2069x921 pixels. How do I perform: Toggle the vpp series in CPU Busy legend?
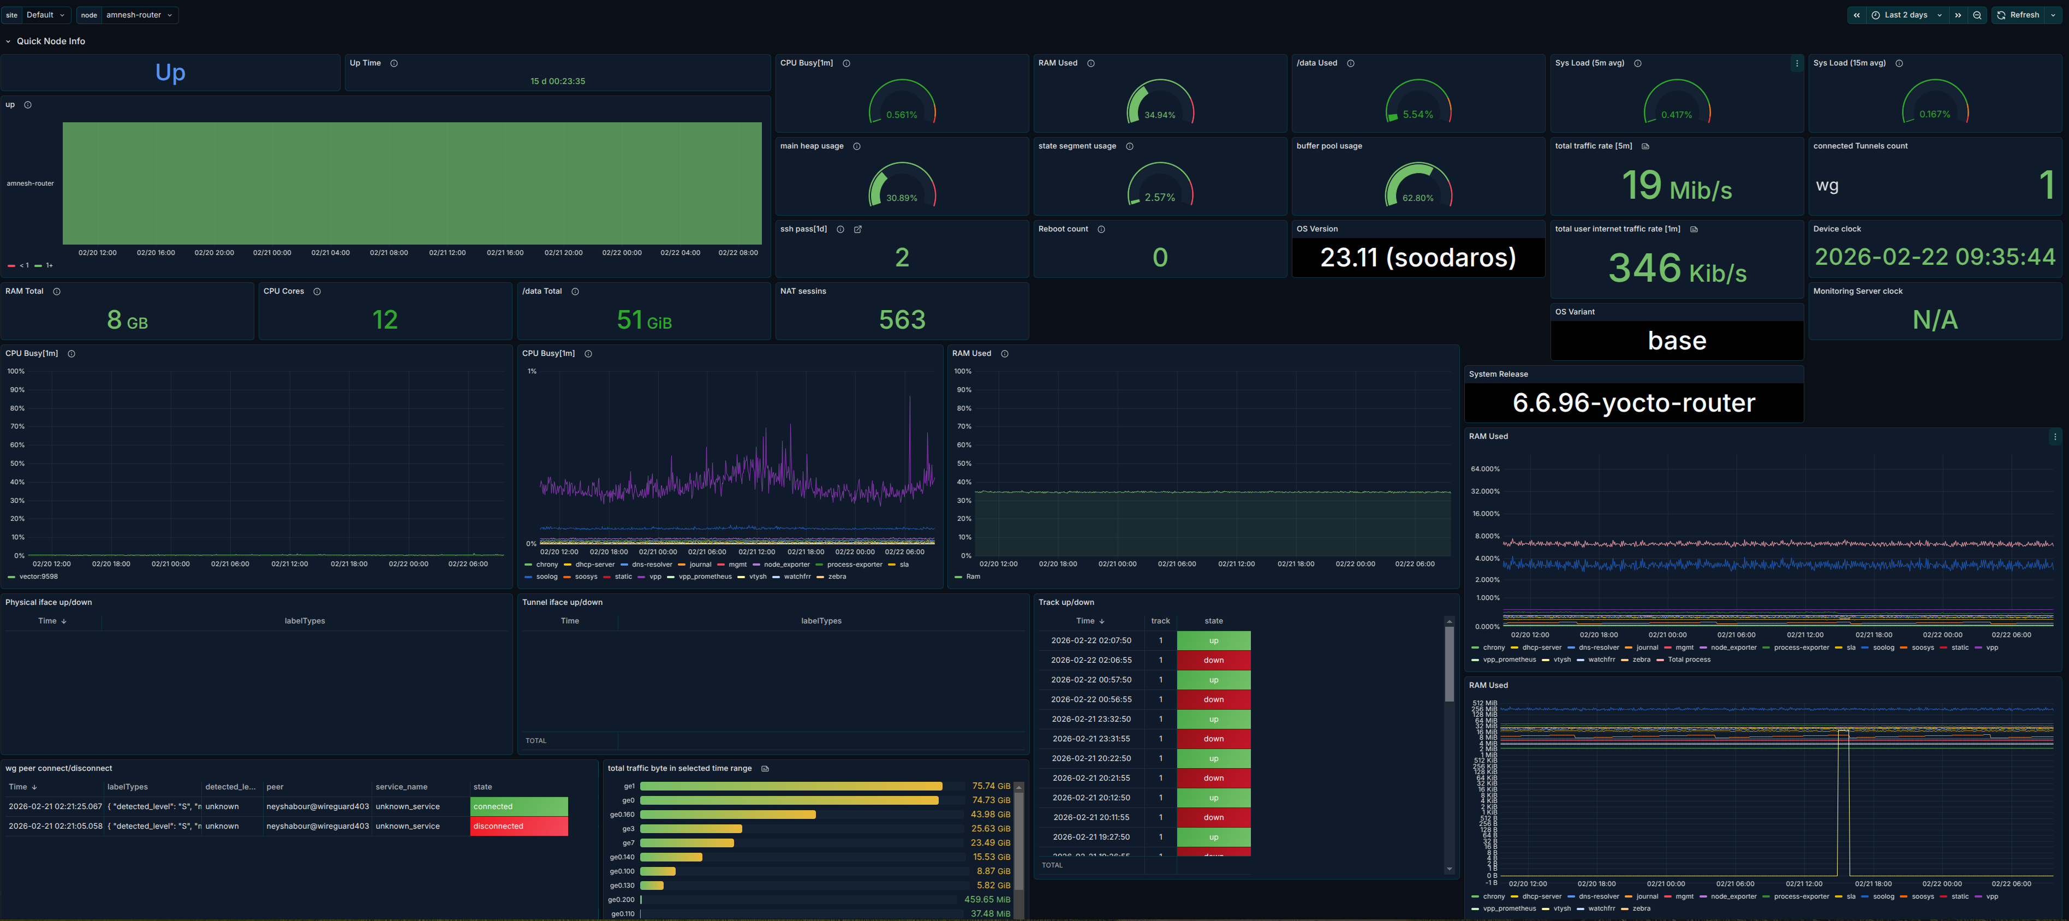[x=655, y=576]
